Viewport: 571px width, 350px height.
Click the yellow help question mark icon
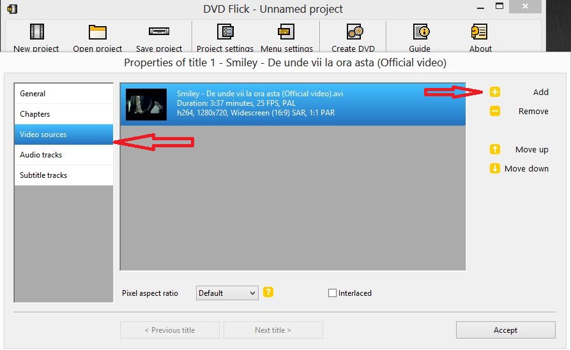[x=268, y=292]
